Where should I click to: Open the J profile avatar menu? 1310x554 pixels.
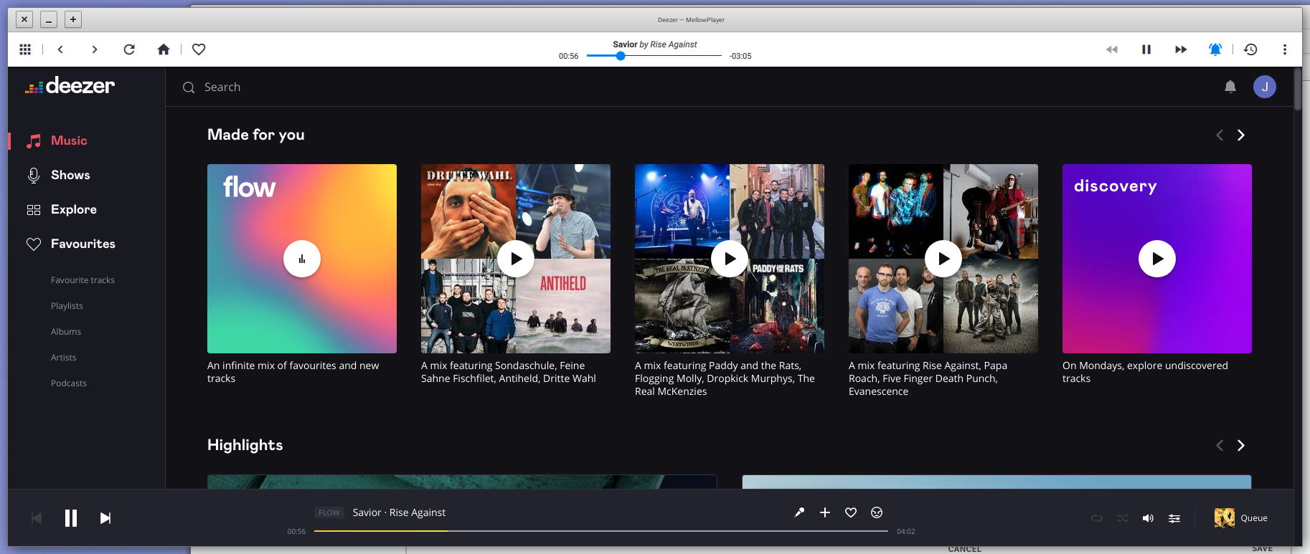tap(1265, 87)
